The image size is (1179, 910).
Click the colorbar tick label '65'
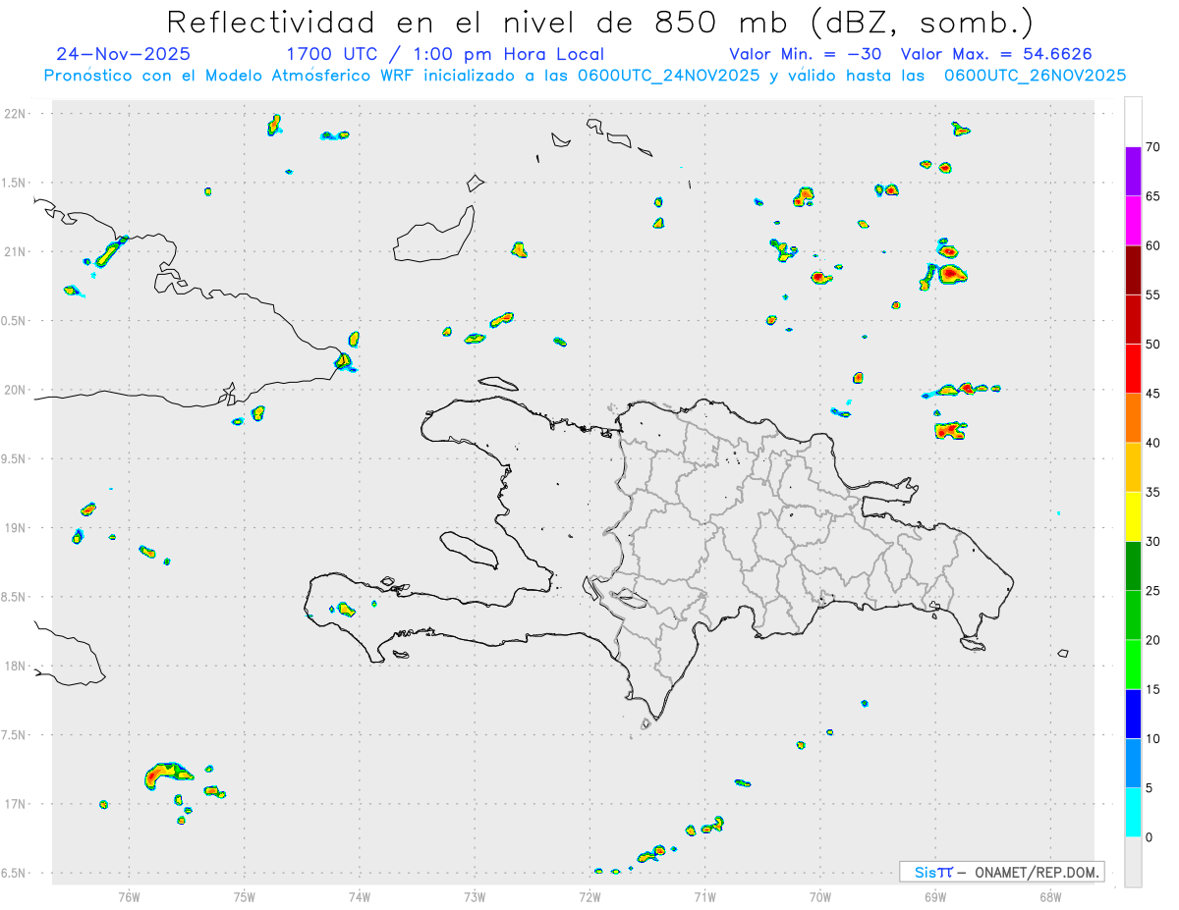[1153, 196]
